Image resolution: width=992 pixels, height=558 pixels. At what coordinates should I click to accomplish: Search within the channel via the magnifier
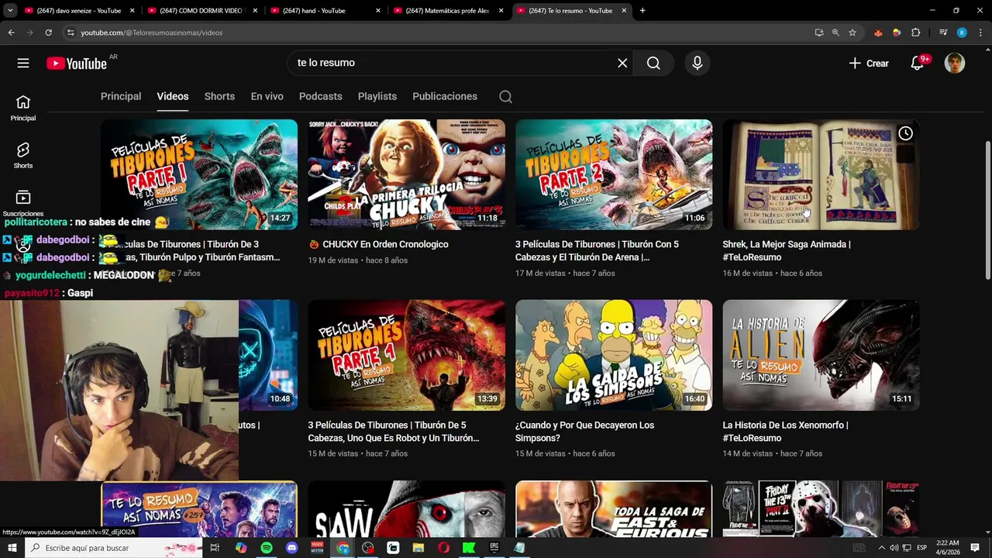click(x=505, y=97)
